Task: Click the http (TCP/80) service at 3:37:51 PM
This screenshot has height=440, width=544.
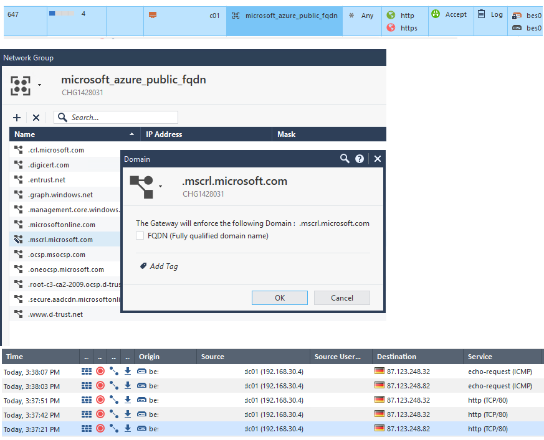Action: (488, 400)
